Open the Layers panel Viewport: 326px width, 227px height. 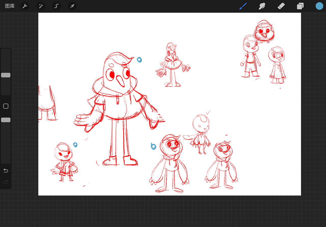pos(300,6)
